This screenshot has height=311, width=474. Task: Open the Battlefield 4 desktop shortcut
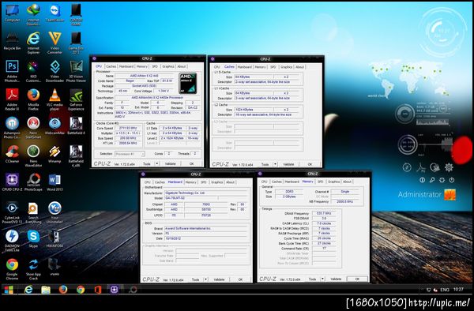pyautogui.click(x=76, y=126)
